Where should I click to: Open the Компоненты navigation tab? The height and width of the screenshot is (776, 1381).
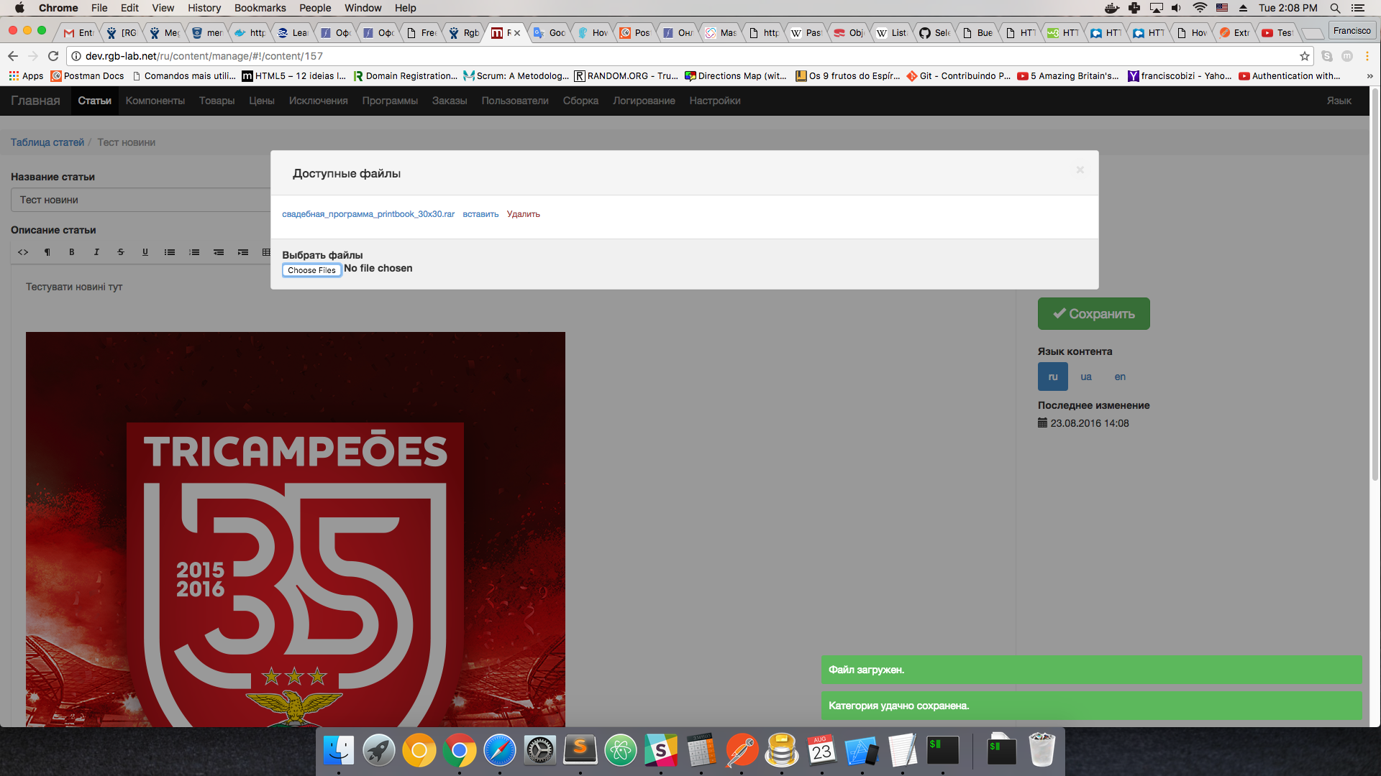[x=155, y=101]
